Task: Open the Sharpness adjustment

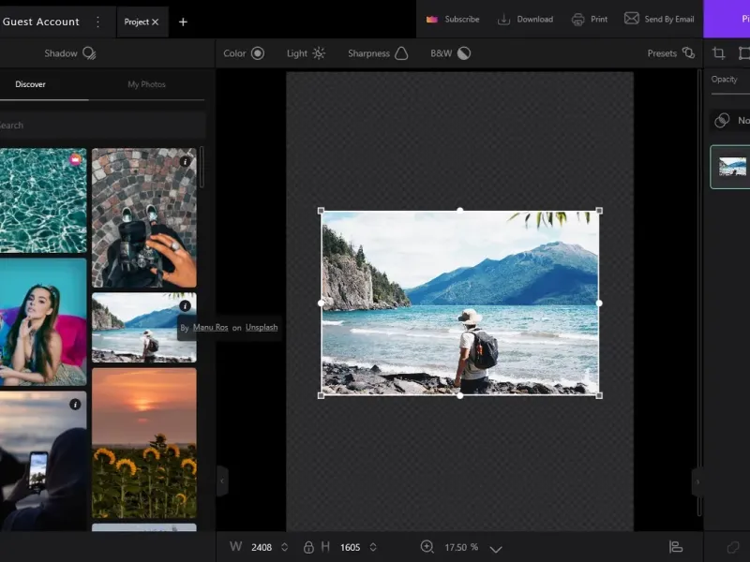Action: pyautogui.click(x=378, y=53)
